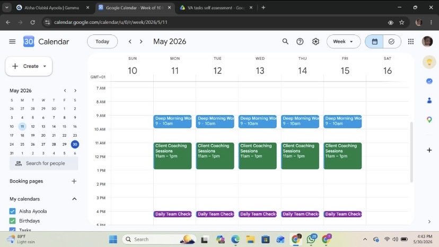Open File Explorer from the taskbar
Screen dimensions: 439x247
click(250, 240)
